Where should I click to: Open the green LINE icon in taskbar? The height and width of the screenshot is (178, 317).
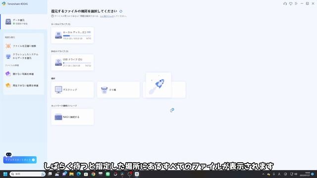point(108,174)
